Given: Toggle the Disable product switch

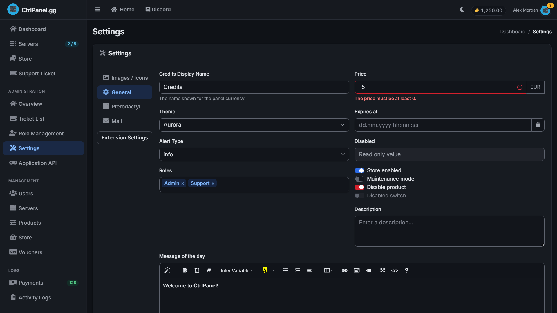Looking at the screenshot, I should 359,187.
